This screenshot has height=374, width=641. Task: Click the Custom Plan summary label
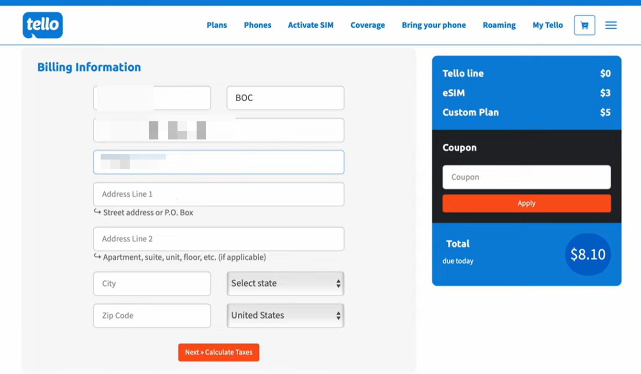tap(471, 113)
